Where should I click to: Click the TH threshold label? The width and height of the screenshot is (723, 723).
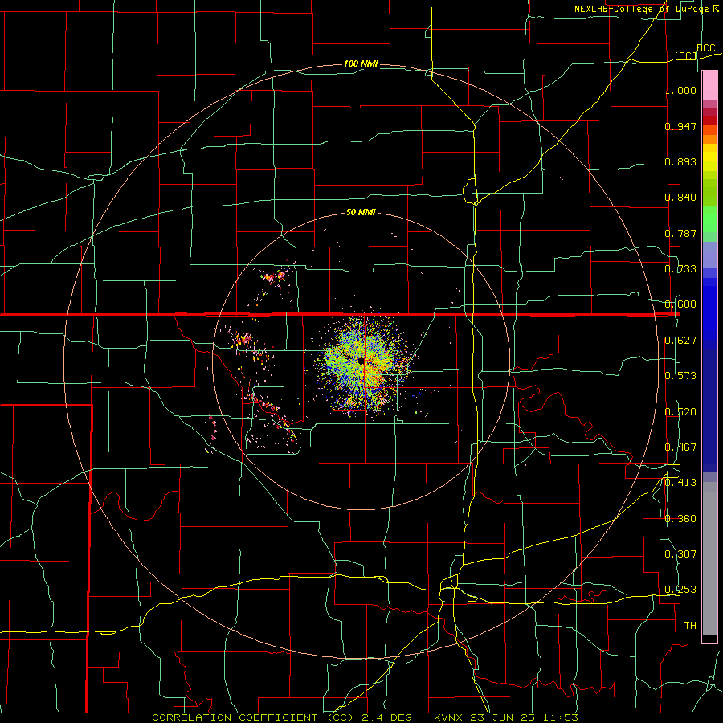click(690, 626)
